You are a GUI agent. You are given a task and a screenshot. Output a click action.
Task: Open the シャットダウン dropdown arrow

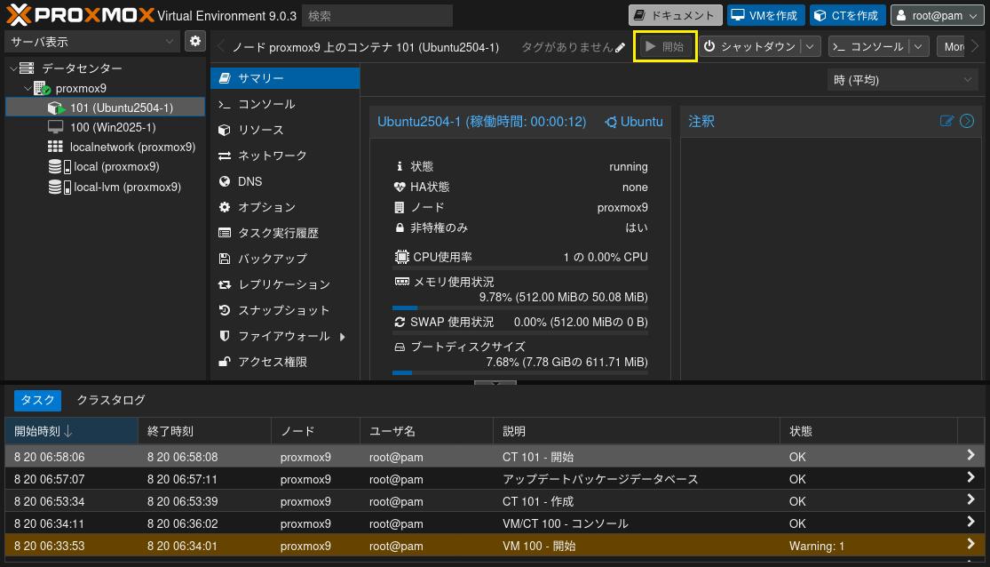810,47
